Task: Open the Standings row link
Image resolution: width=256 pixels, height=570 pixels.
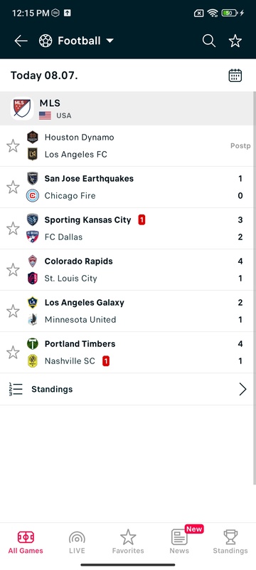Action: tap(126, 389)
